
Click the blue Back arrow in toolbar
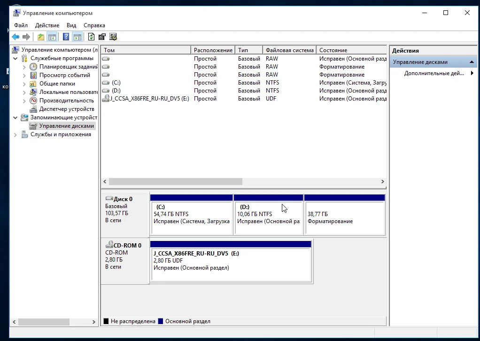coord(15,37)
